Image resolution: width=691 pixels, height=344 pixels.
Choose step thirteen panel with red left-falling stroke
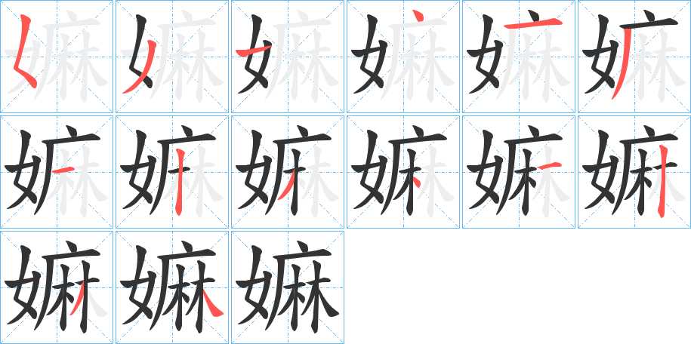pyautogui.click(x=57, y=287)
